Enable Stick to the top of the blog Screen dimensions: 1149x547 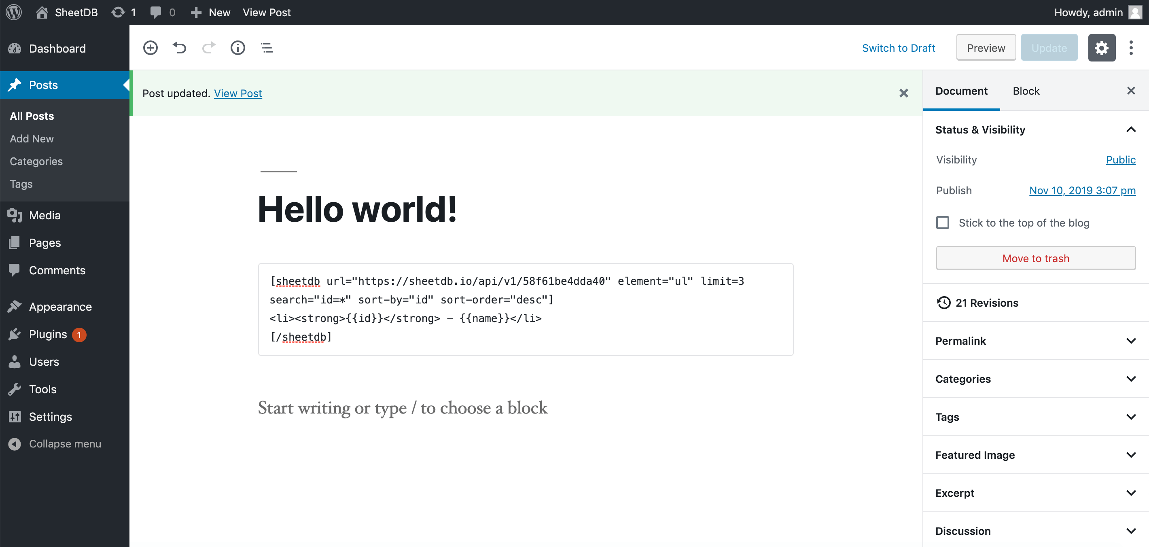click(x=942, y=223)
